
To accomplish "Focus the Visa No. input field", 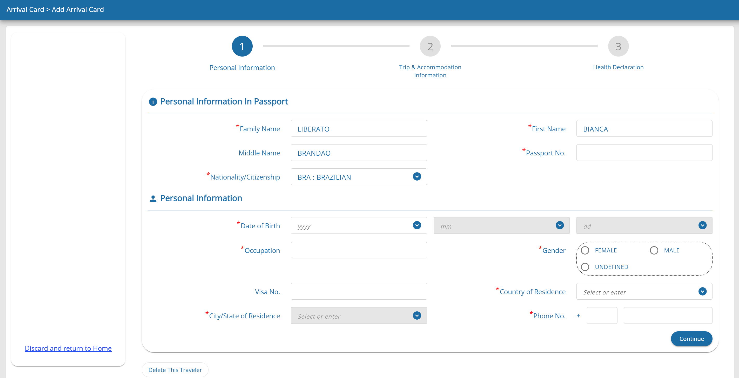I will click(359, 291).
